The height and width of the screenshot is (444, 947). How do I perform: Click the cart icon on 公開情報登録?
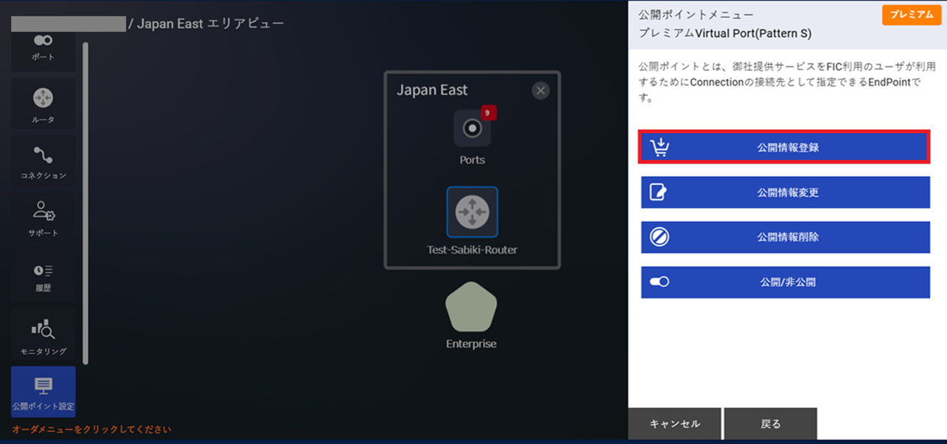658,146
